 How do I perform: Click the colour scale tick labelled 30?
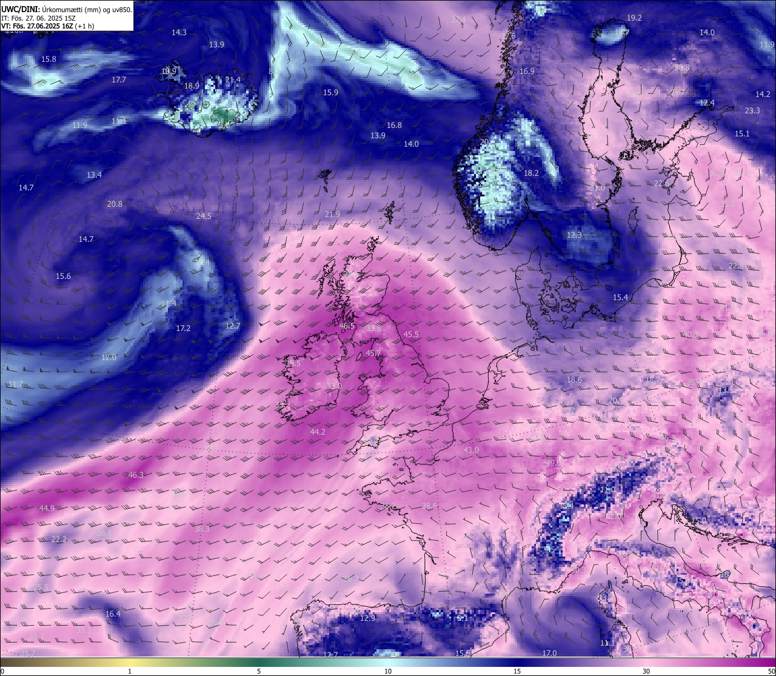click(x=646, y=671)
